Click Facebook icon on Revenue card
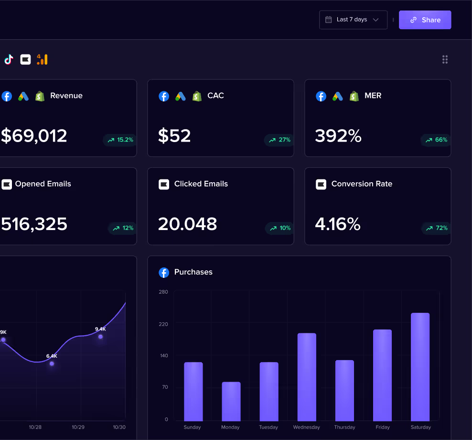The image size is (472, 440). tap(7, 96)
